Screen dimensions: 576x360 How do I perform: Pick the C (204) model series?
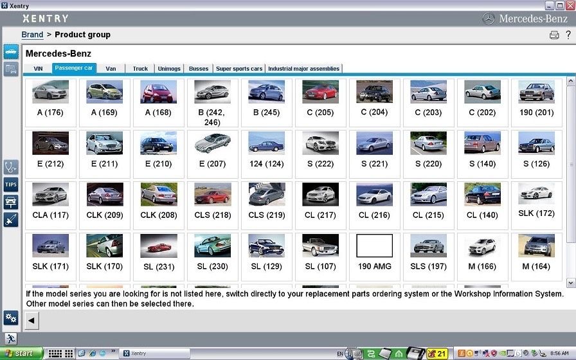pos(374,102)
